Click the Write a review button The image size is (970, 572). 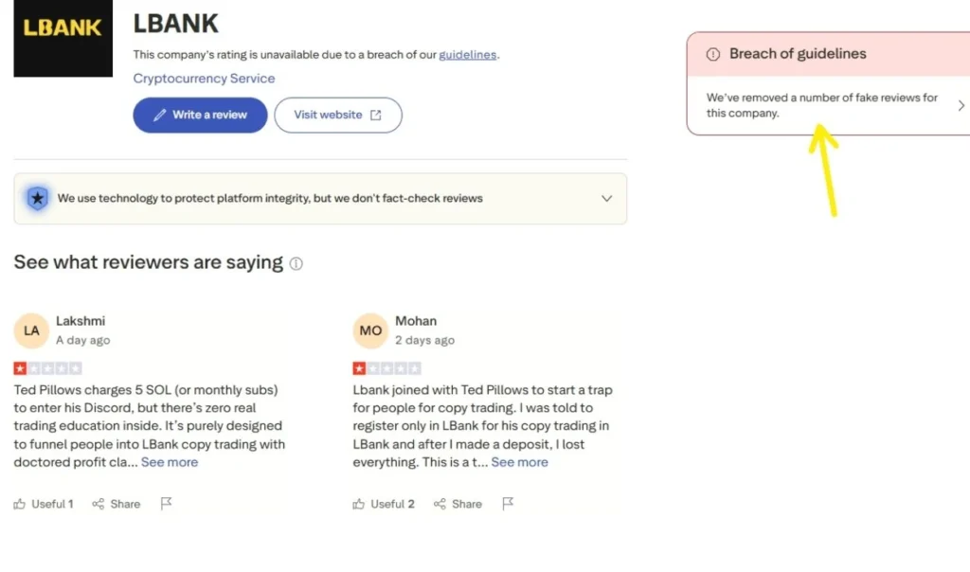click(200, 115)
